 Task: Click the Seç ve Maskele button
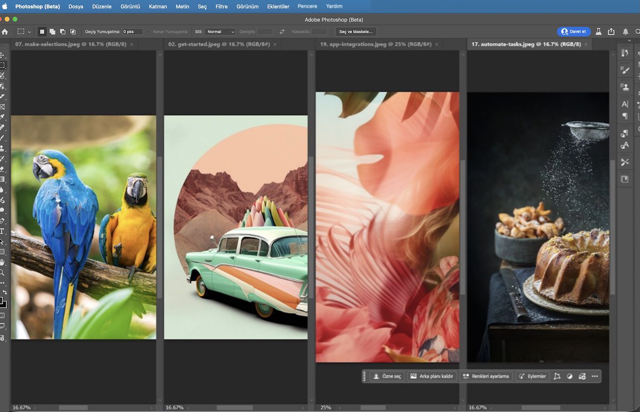(355, 31)
